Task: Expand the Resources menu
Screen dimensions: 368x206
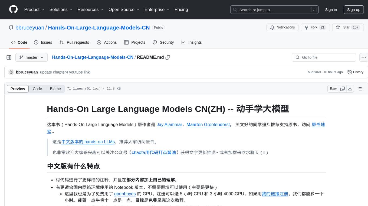Action: point(91,9)
